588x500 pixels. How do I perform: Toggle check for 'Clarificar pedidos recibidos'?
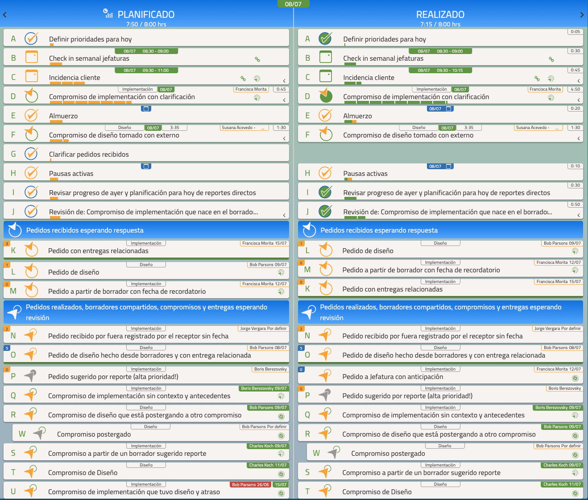pyautogui.click(x=31, y=154)
